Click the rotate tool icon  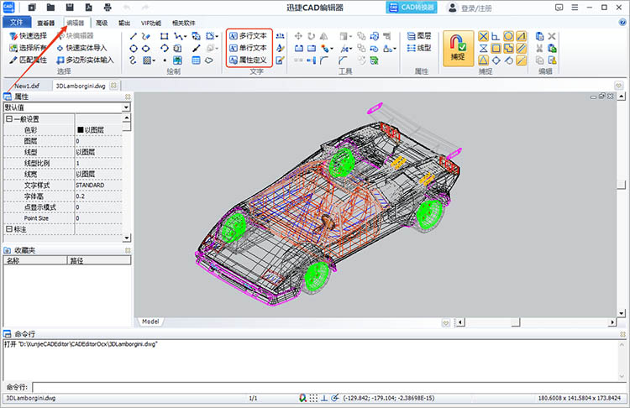tap(311, 36)
